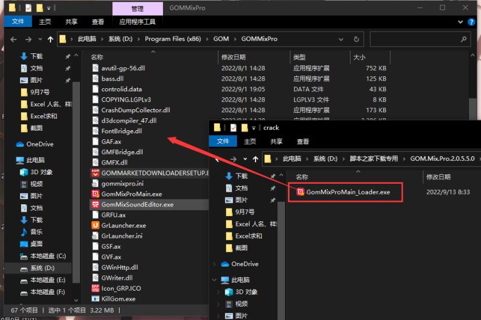
Task: Select d3dcompiler_47.dll file
Action: pos(124,120)
